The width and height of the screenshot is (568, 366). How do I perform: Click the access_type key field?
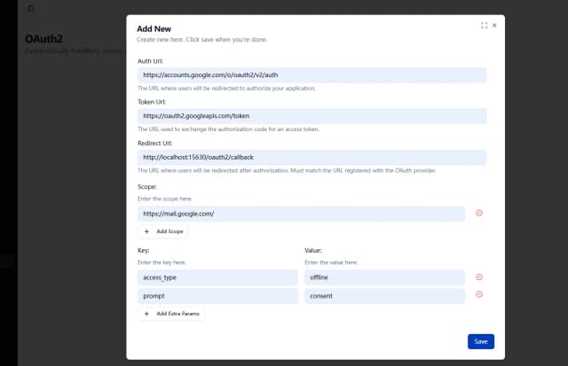[x=217, y=277]
